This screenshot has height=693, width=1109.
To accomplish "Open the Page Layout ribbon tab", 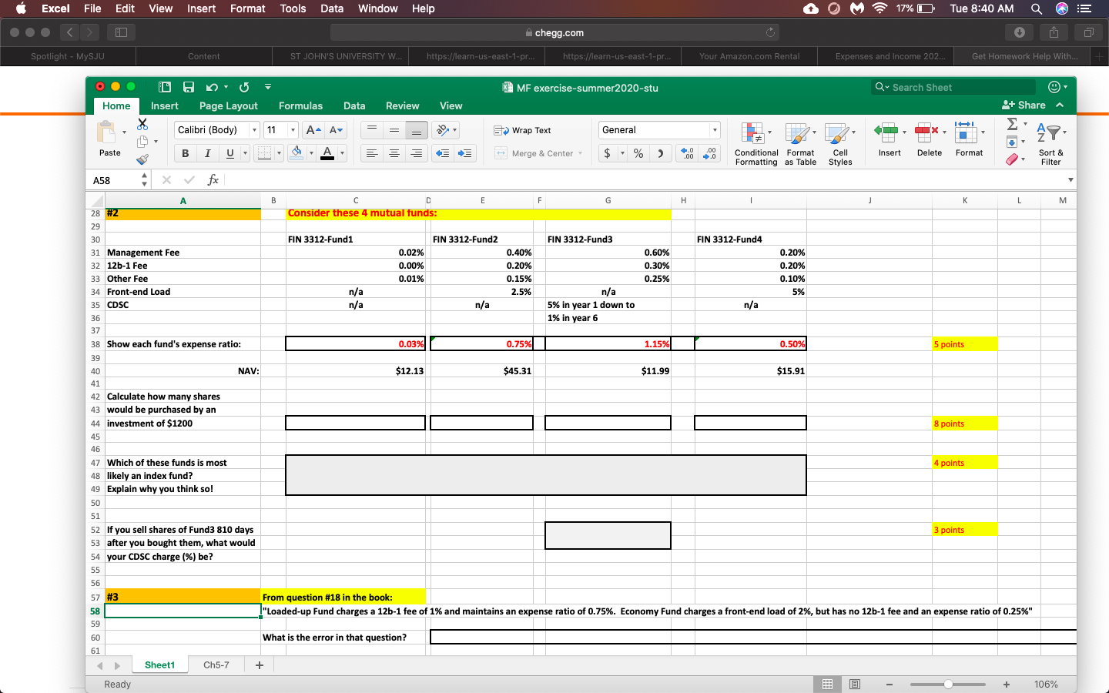I will (x=229, y=105).
